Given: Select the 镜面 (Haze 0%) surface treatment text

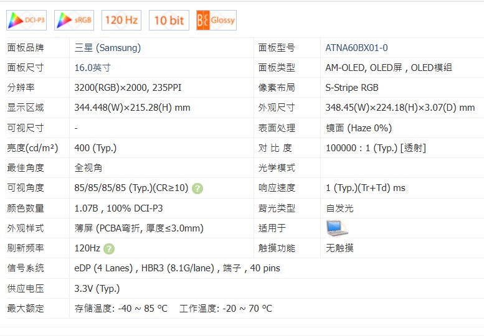Looking at the screenshot, I should 358,128.
